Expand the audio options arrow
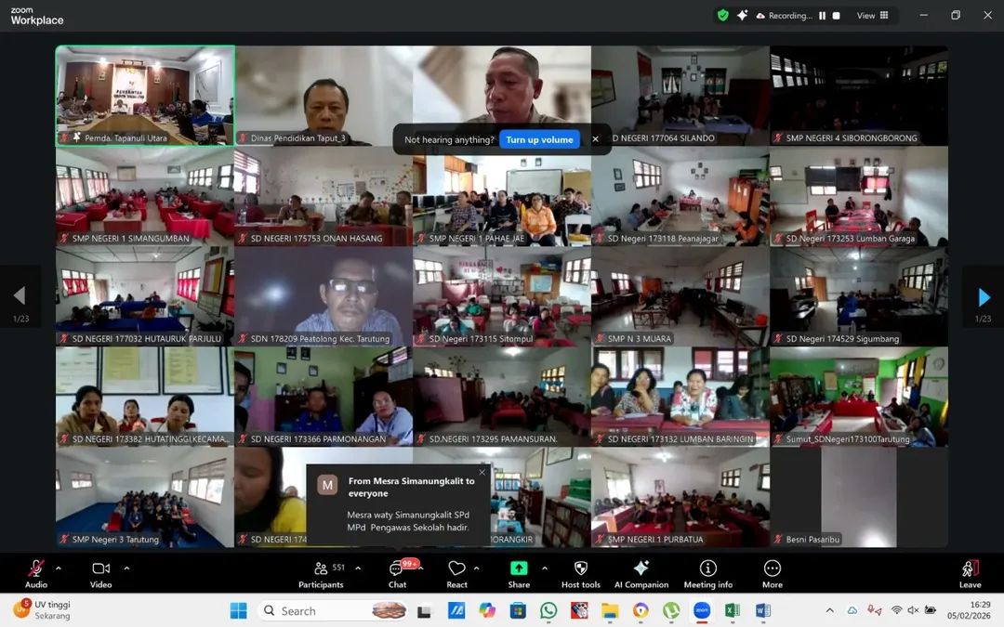 (x=59, y=568)
